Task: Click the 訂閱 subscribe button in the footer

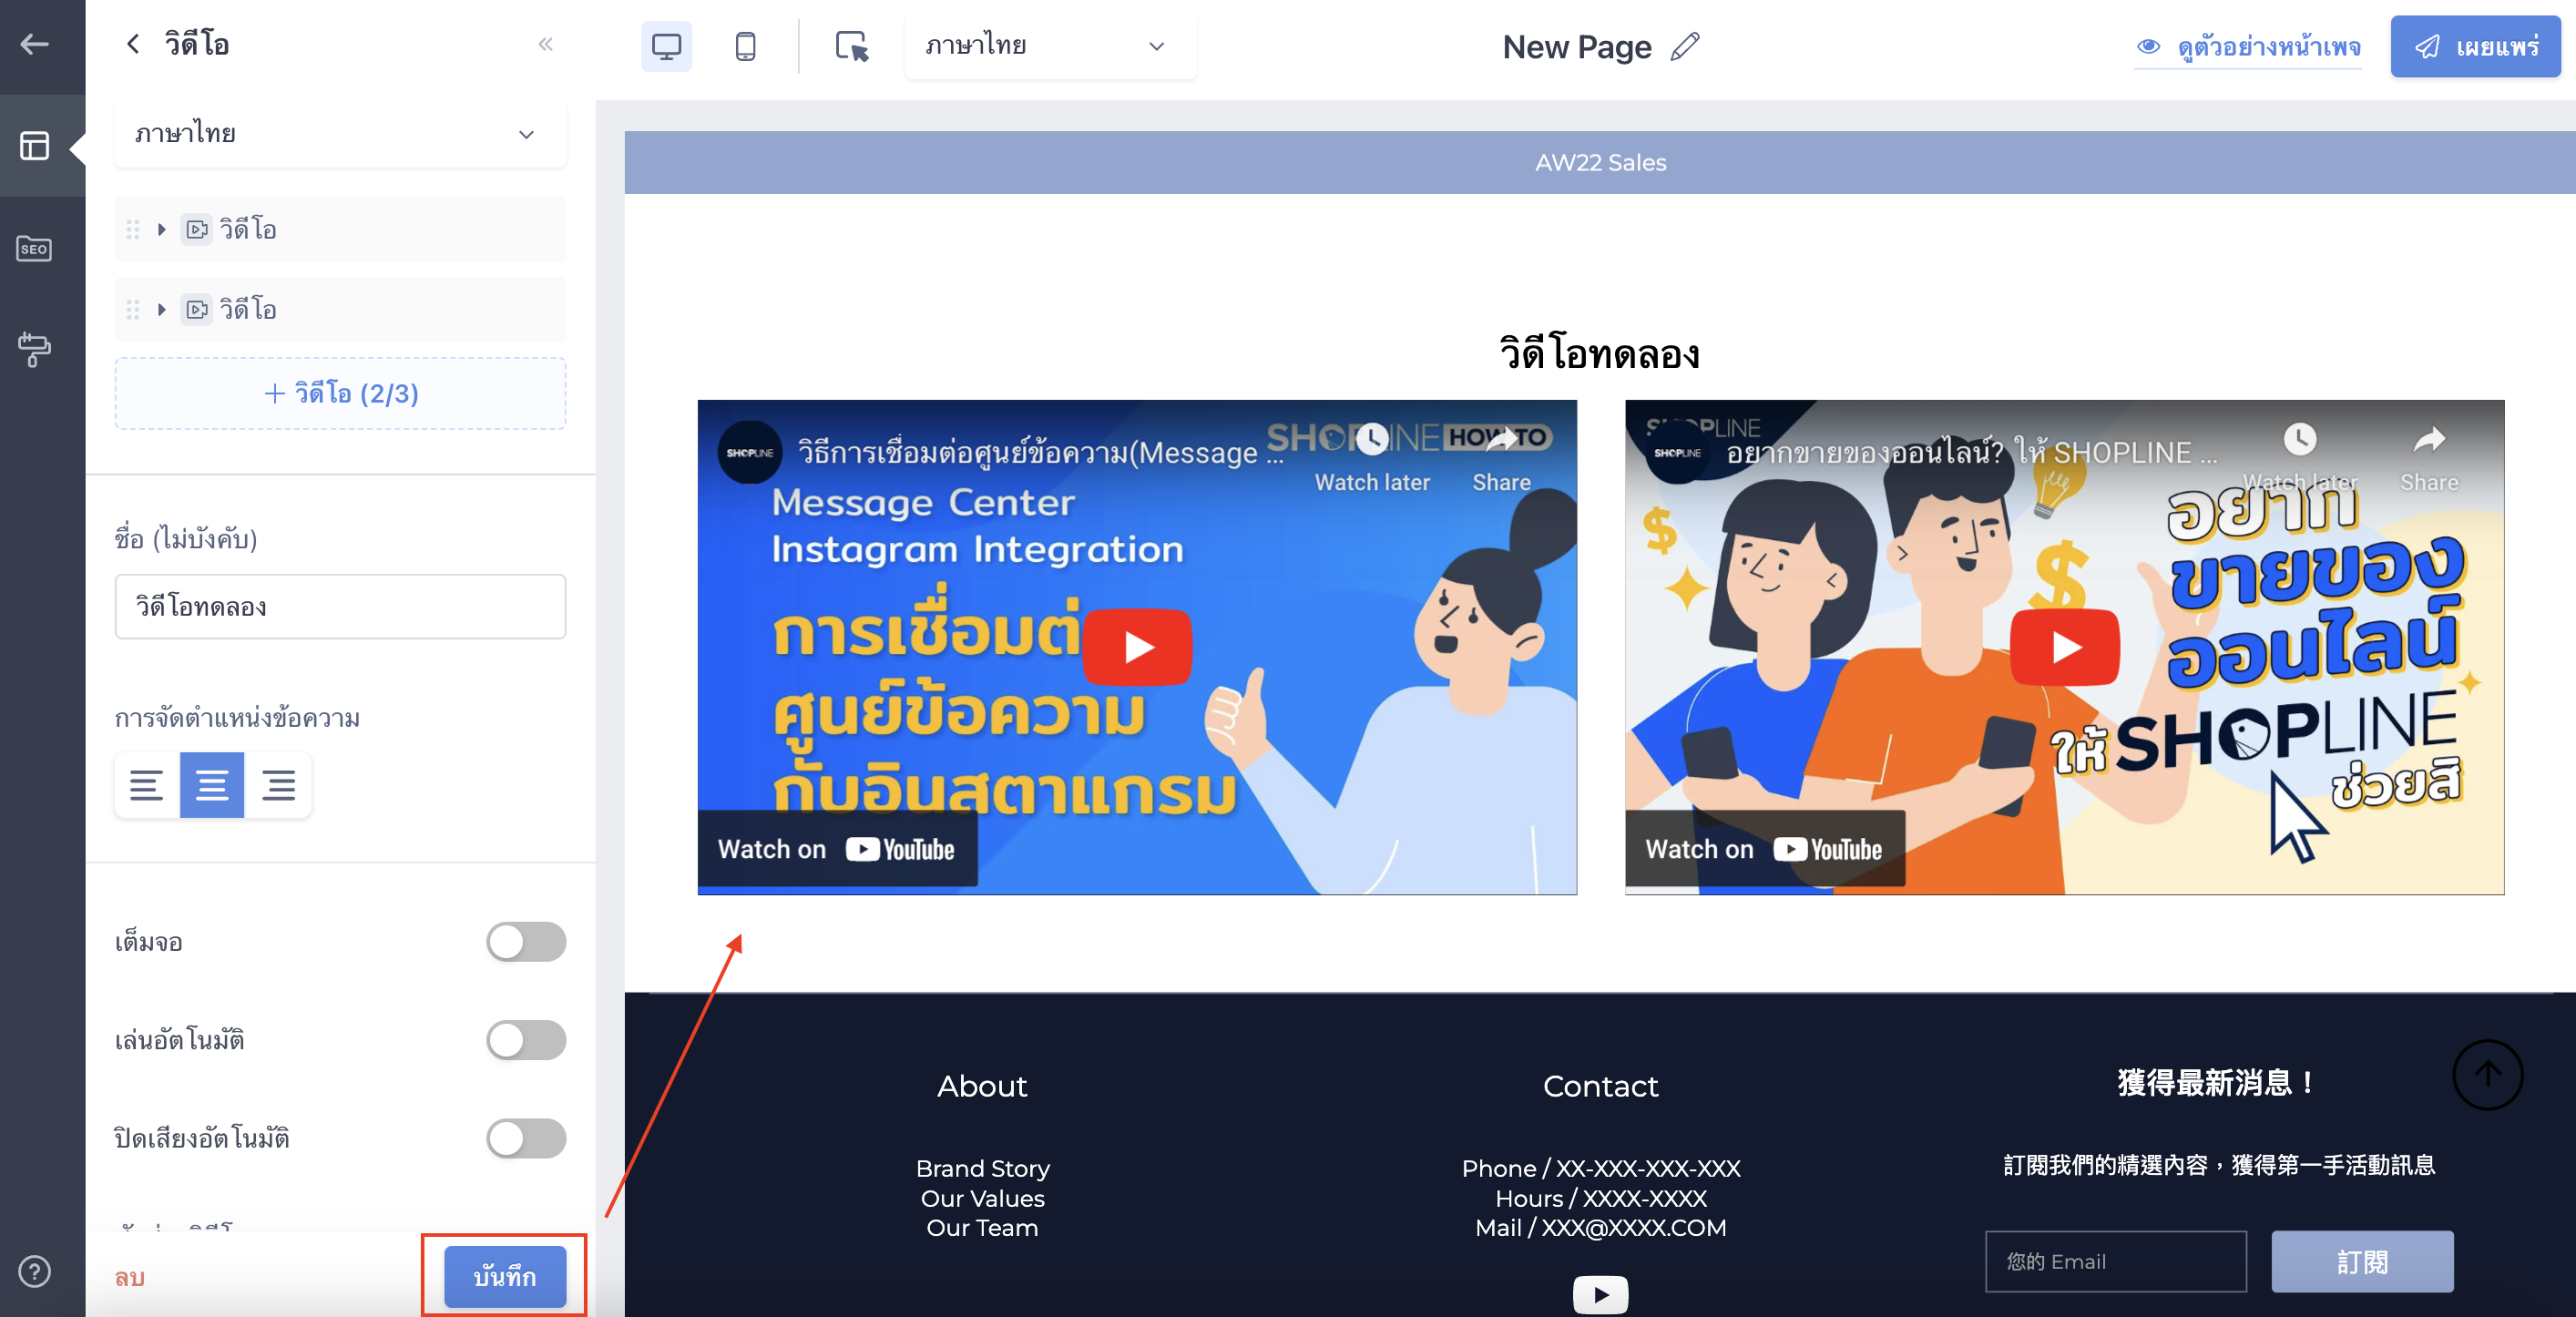Action: click(x=2362, y=1261)
